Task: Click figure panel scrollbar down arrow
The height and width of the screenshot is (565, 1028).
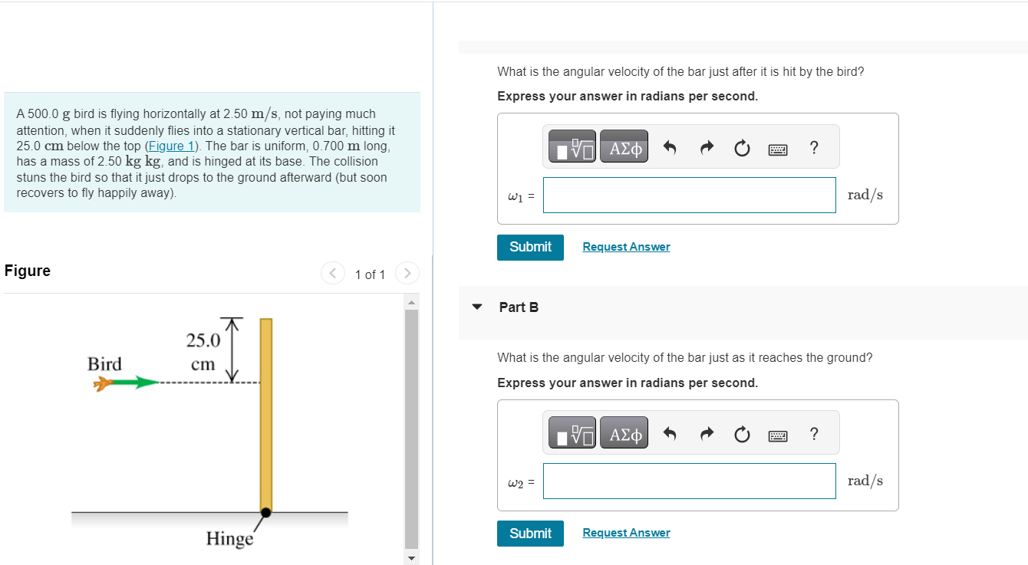Action: click(412, 557)
